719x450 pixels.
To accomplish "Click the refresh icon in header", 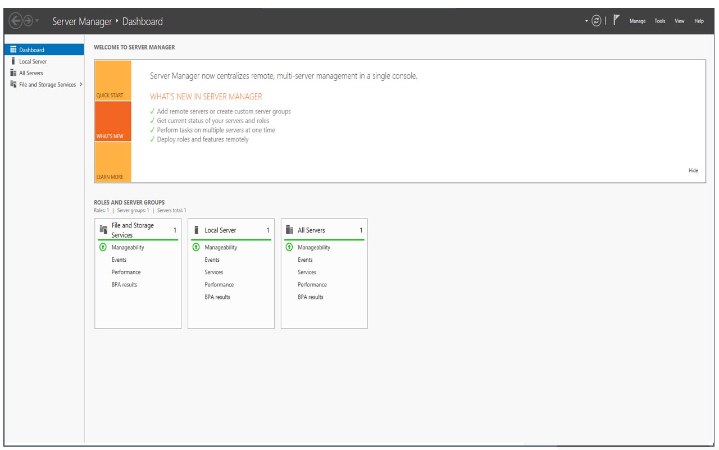I will [x=597, y=21].
